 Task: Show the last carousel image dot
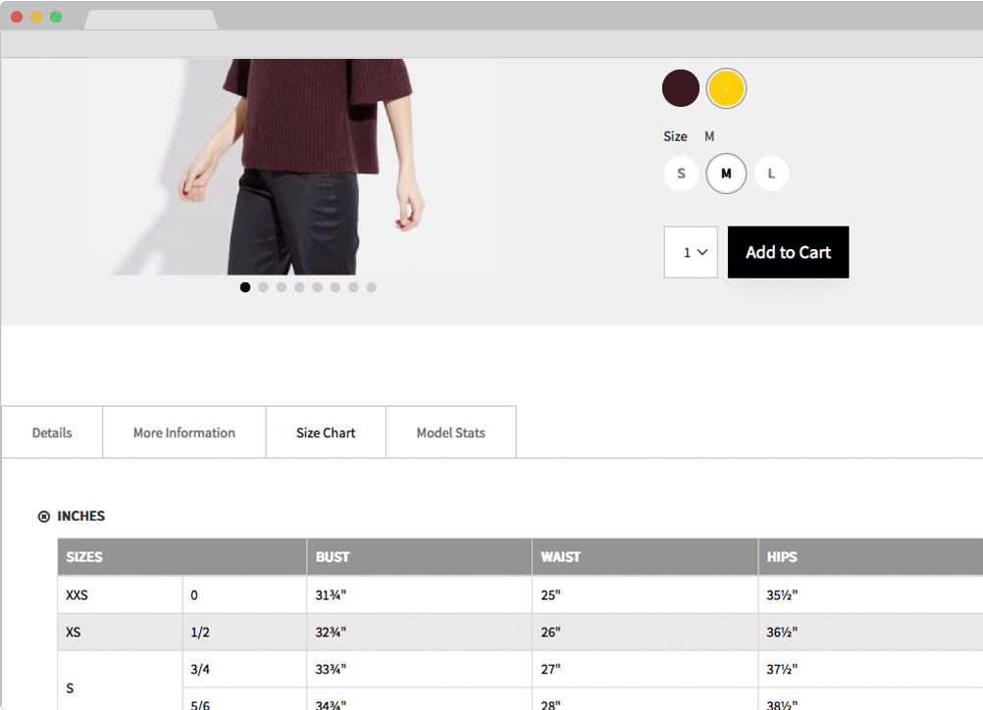point(371,287)
